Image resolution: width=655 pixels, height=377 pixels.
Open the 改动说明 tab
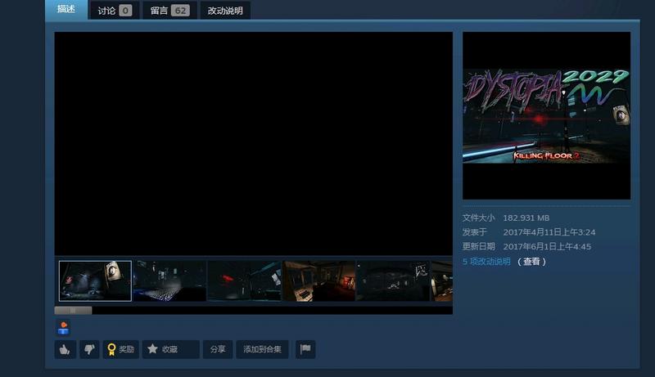point(225,11)
